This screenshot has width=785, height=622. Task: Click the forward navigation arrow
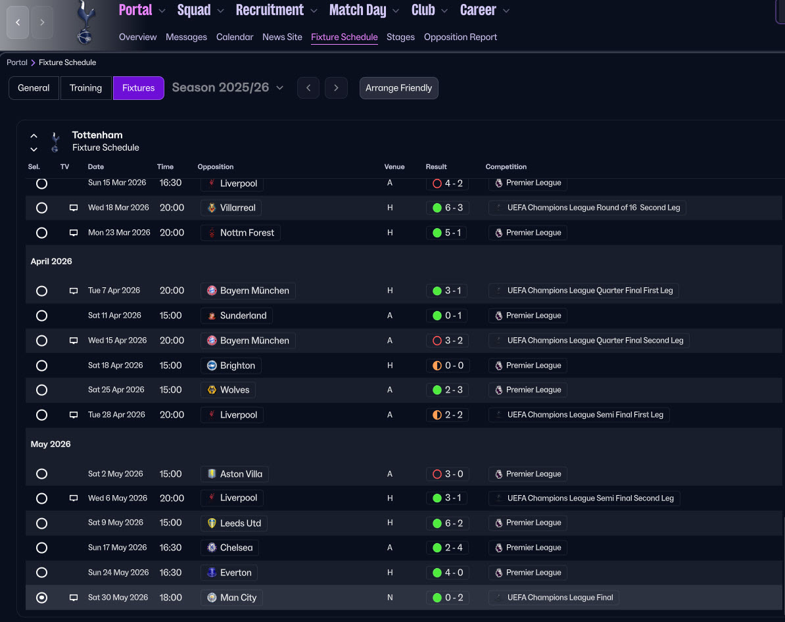[42, 22]
